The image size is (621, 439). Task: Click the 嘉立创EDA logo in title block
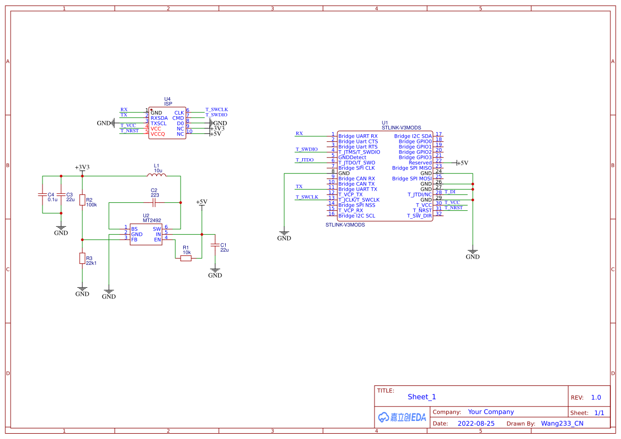click(x=402, y=417)
